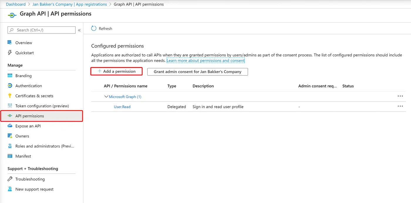
Task: Click the Type column header
Action: click(x=172, y=86)
